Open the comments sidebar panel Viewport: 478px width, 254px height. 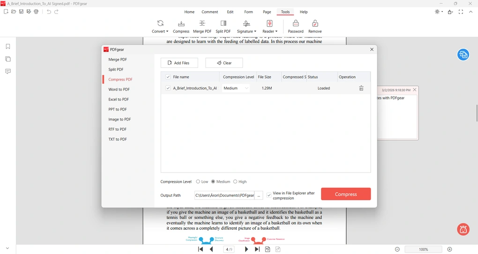8,71
